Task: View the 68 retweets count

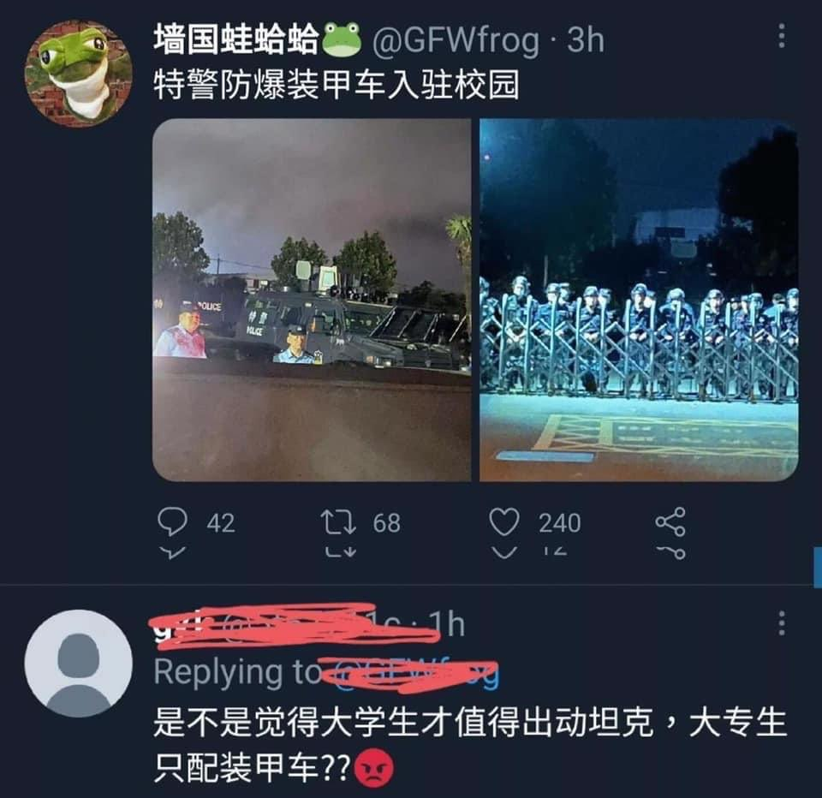Action: pos(387,523)
